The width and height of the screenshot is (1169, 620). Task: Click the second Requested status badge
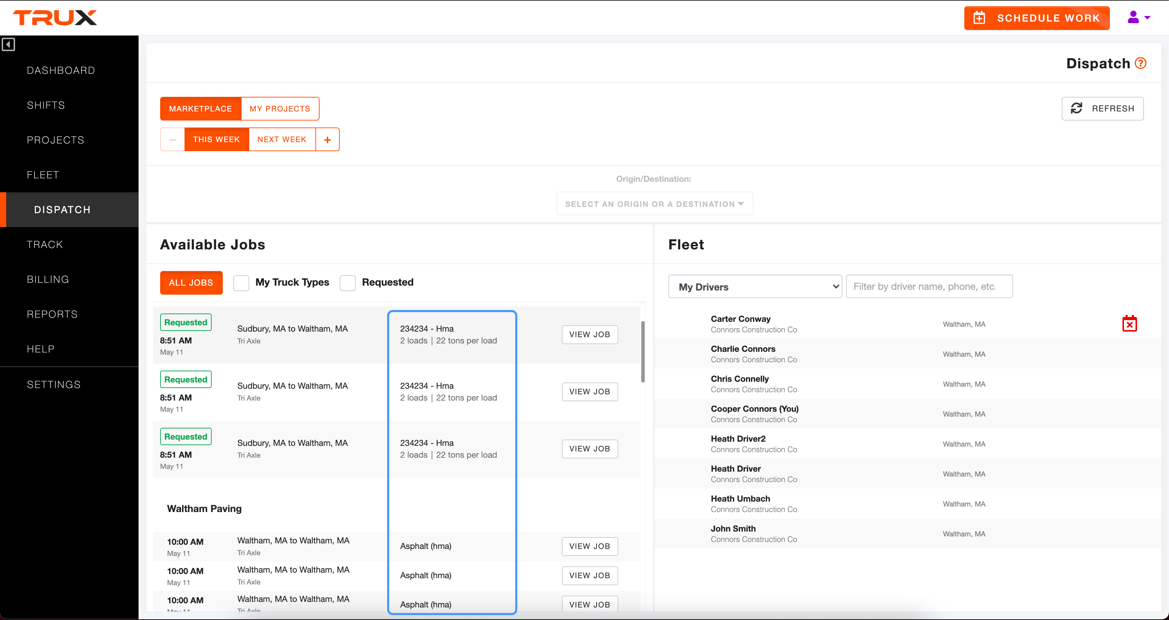pyautogui.click(x=186, y=379)
